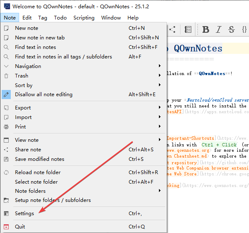Click the Welcome note heading text

pos(198,49)
